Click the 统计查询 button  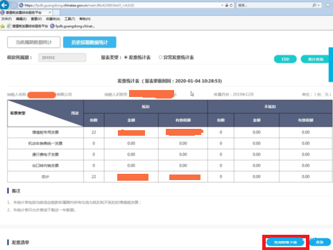(x=315, y=59)
